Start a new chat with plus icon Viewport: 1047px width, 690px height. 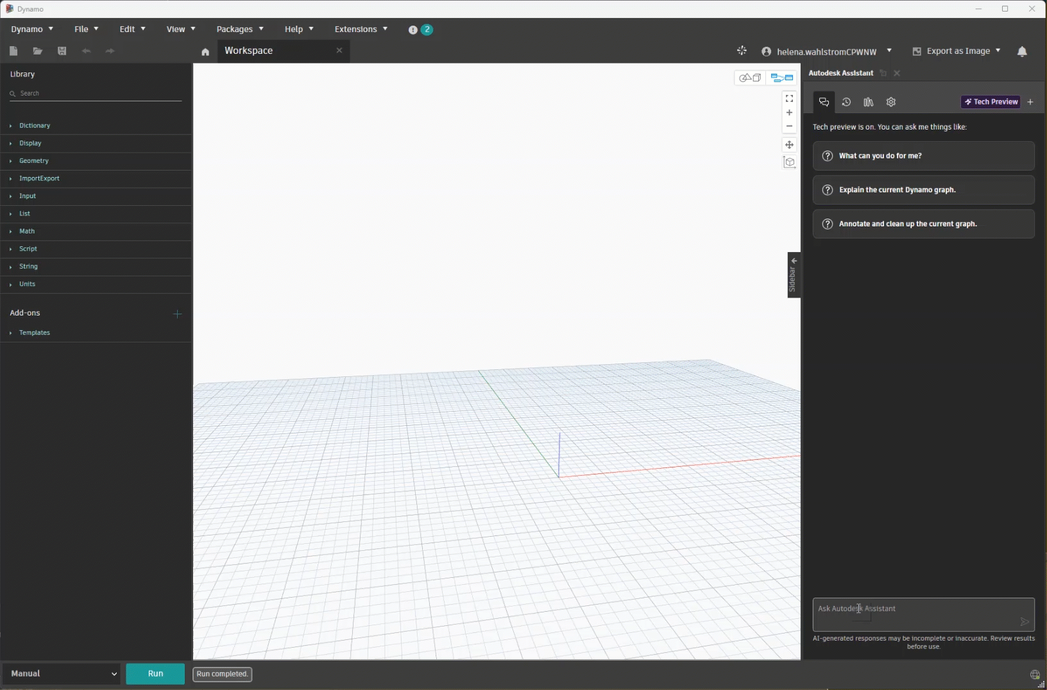(1030, 102)
